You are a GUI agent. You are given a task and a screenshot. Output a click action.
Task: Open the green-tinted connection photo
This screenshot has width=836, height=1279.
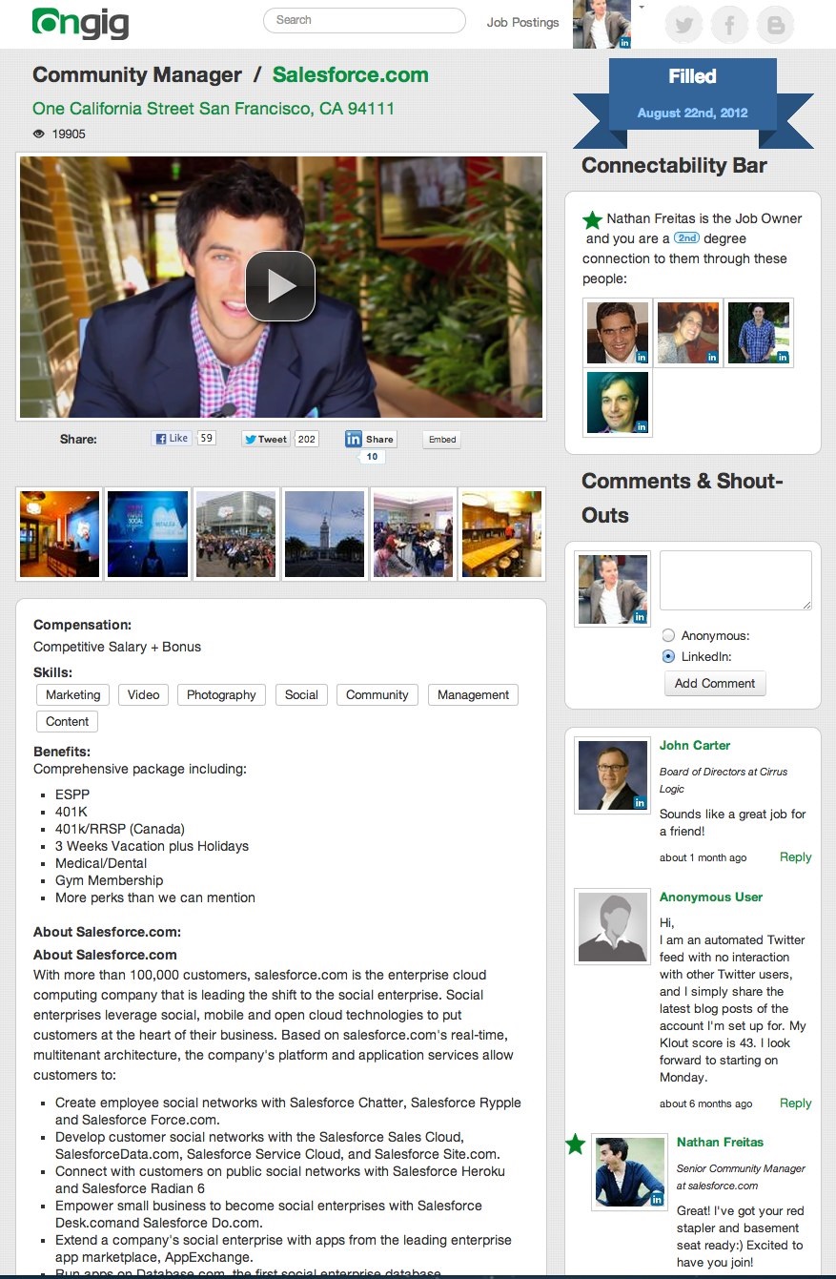click(618, 402)
